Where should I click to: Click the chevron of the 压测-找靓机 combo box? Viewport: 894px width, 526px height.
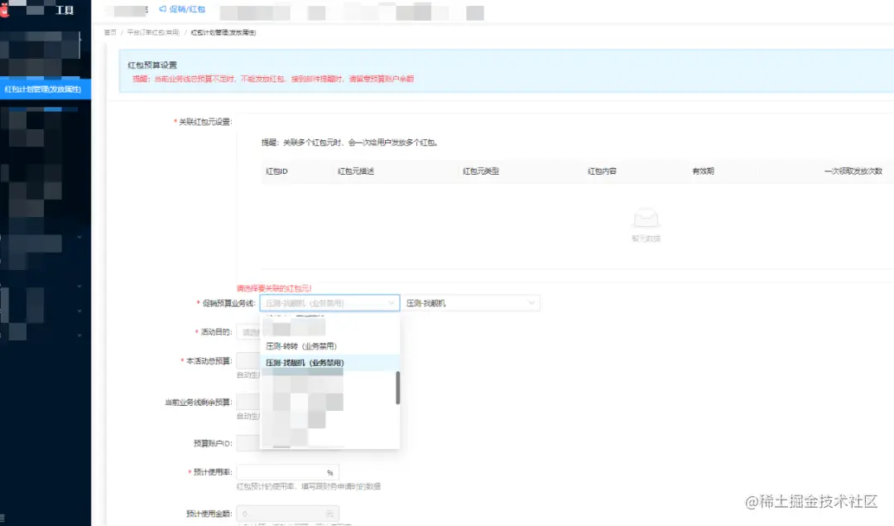[532, 303]
